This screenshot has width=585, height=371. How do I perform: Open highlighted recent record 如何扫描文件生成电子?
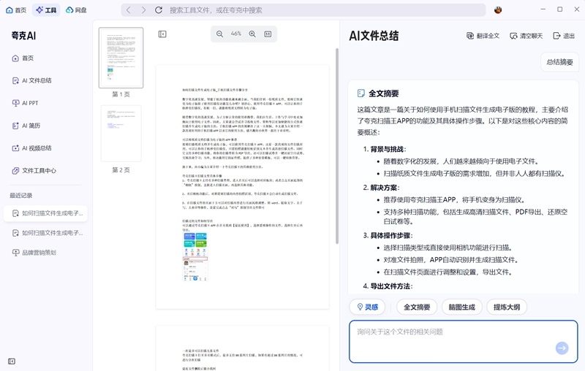pos(45,213)
